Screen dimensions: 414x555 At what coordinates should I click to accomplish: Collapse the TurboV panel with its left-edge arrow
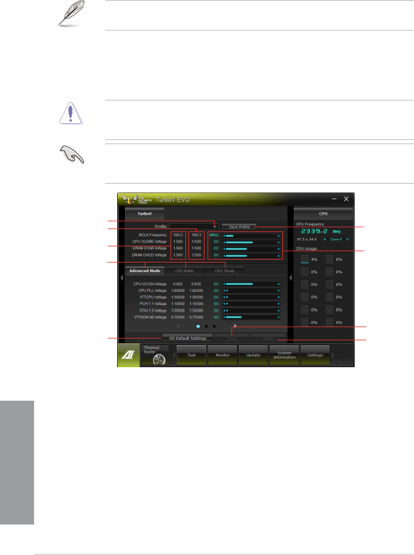tap(121, 278)
